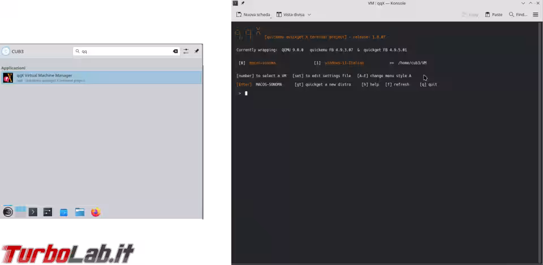Clear the launcher search field text

pyautogui.click(x=175, y=52)
